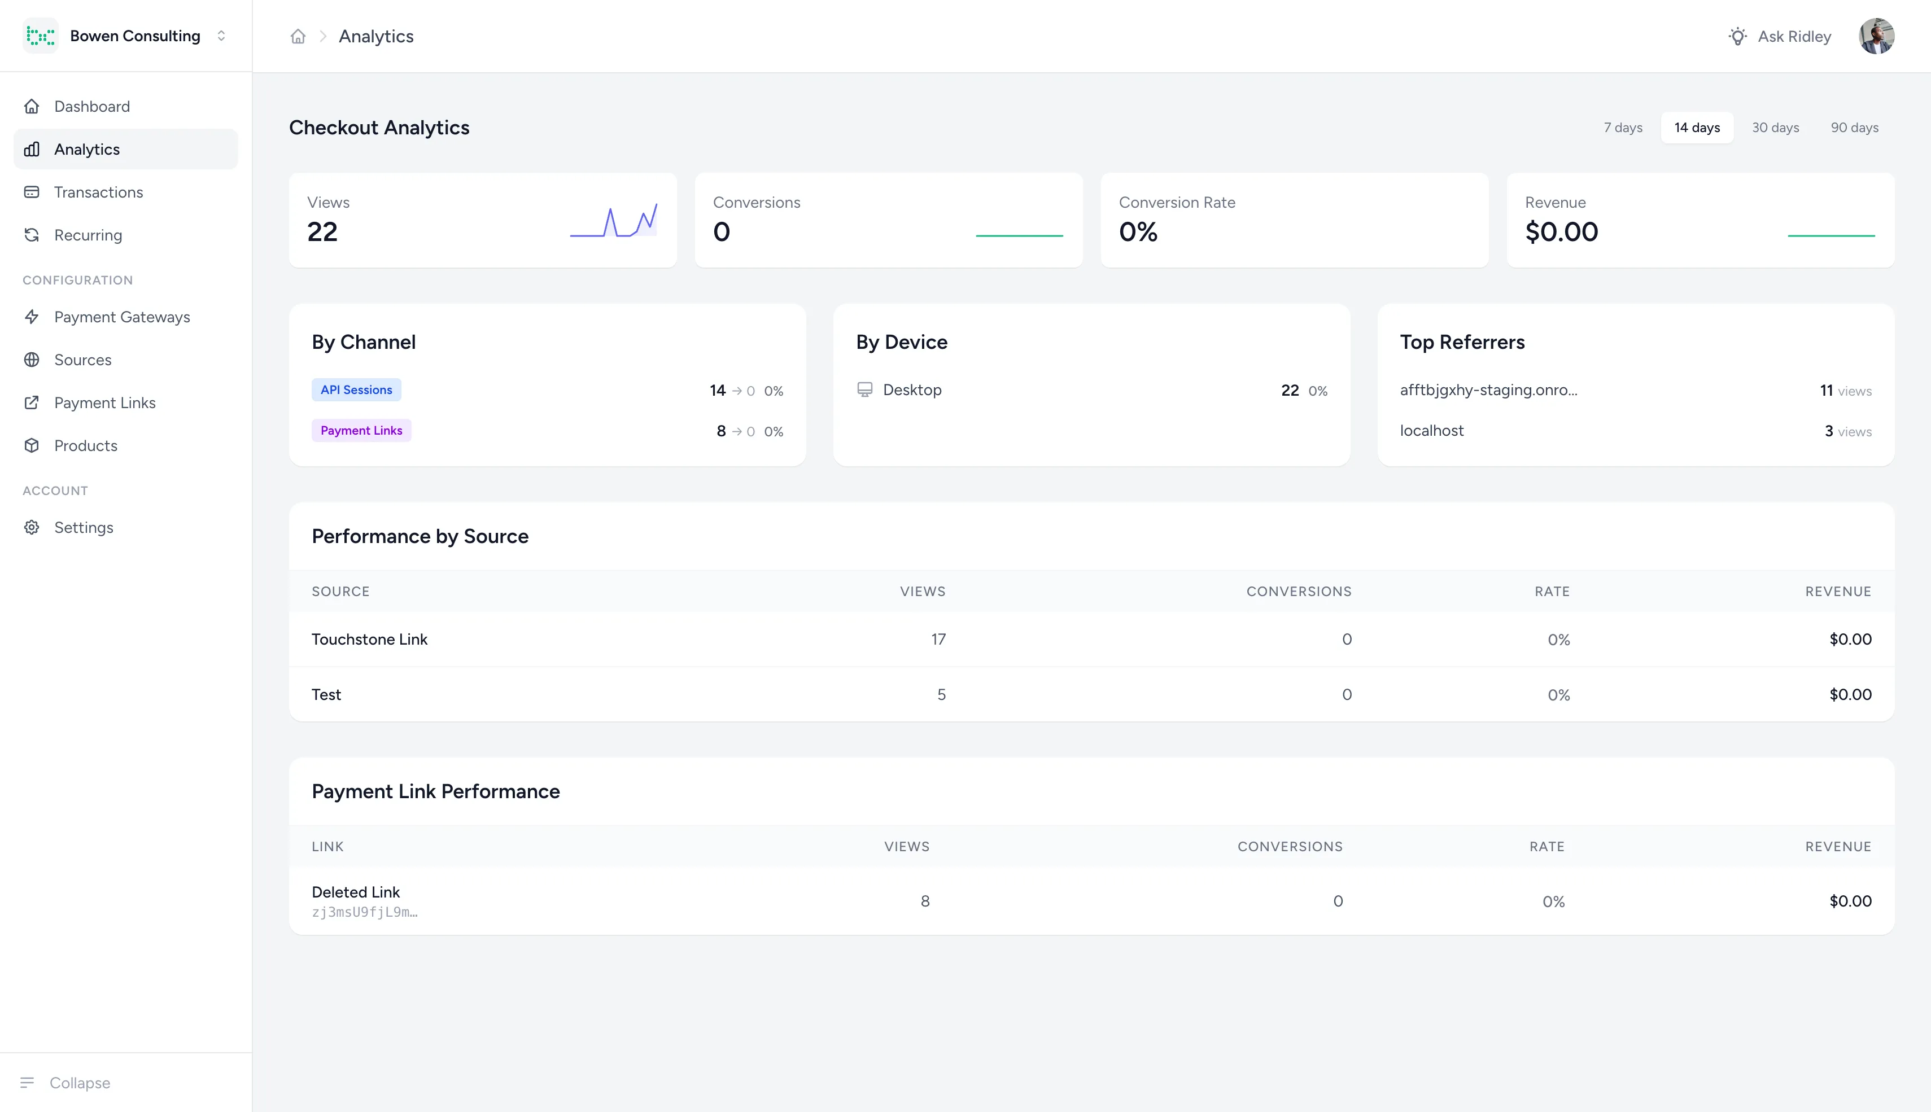Expand the Analytics breadcrumb chevron
Screen dimensions: 1931x1112
(x=324, y=36)
